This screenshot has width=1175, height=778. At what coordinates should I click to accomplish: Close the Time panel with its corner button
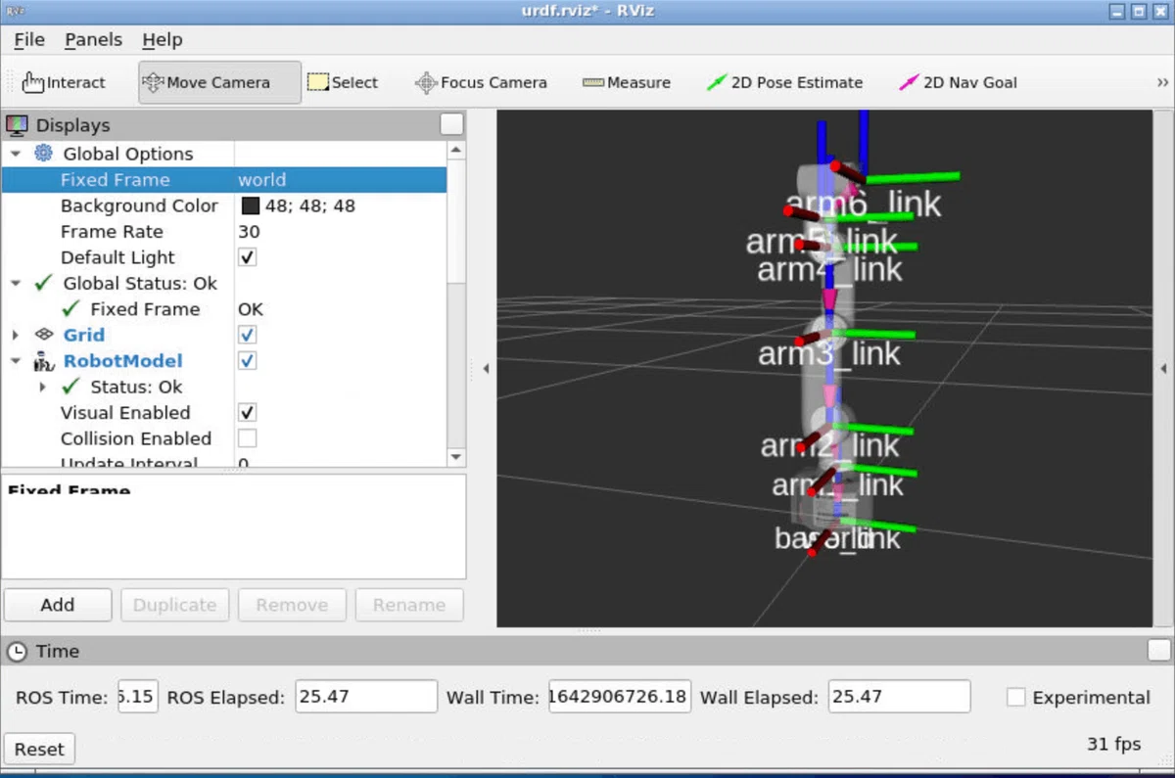pyautogui.click(x=1158, y=651)
